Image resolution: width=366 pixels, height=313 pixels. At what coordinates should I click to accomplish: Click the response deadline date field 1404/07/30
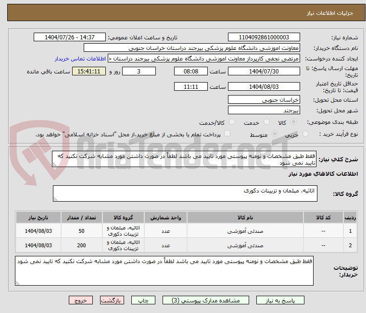click(264, 72)
